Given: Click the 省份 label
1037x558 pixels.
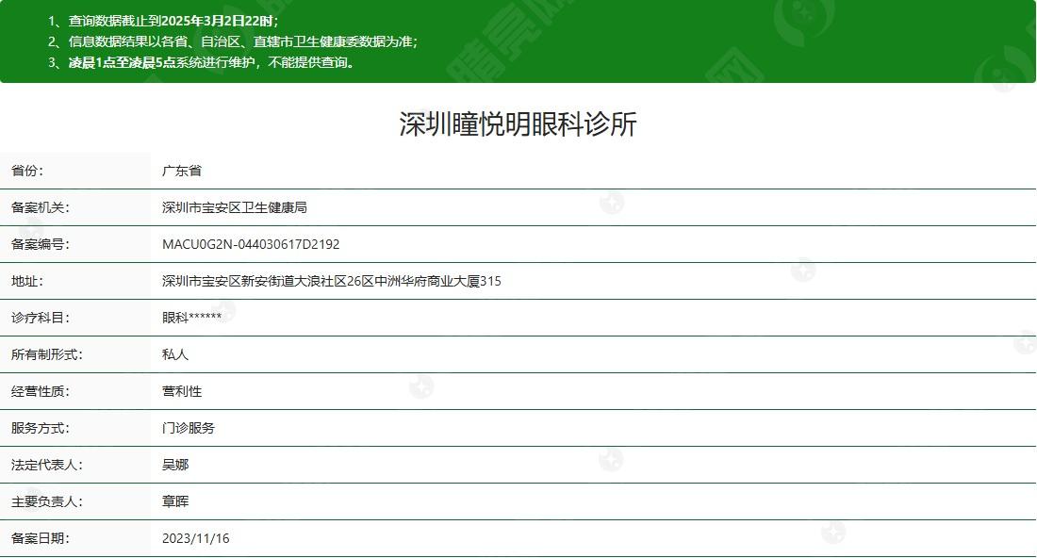Looking at the screenshot, I should pyautogui.click(x=27, y=171).
